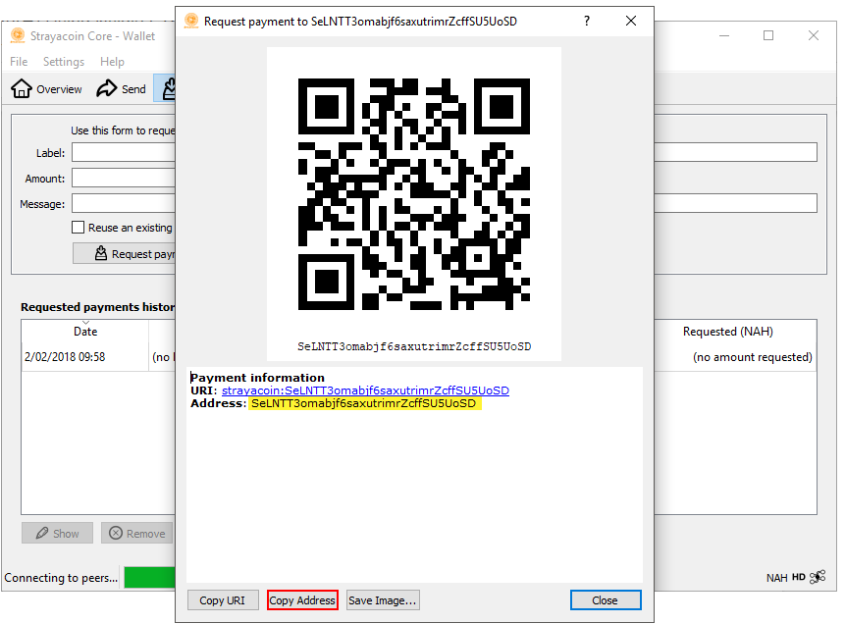Click the NAH unit label in status bar
Screen dimensions: 845x624
[776, 578]
